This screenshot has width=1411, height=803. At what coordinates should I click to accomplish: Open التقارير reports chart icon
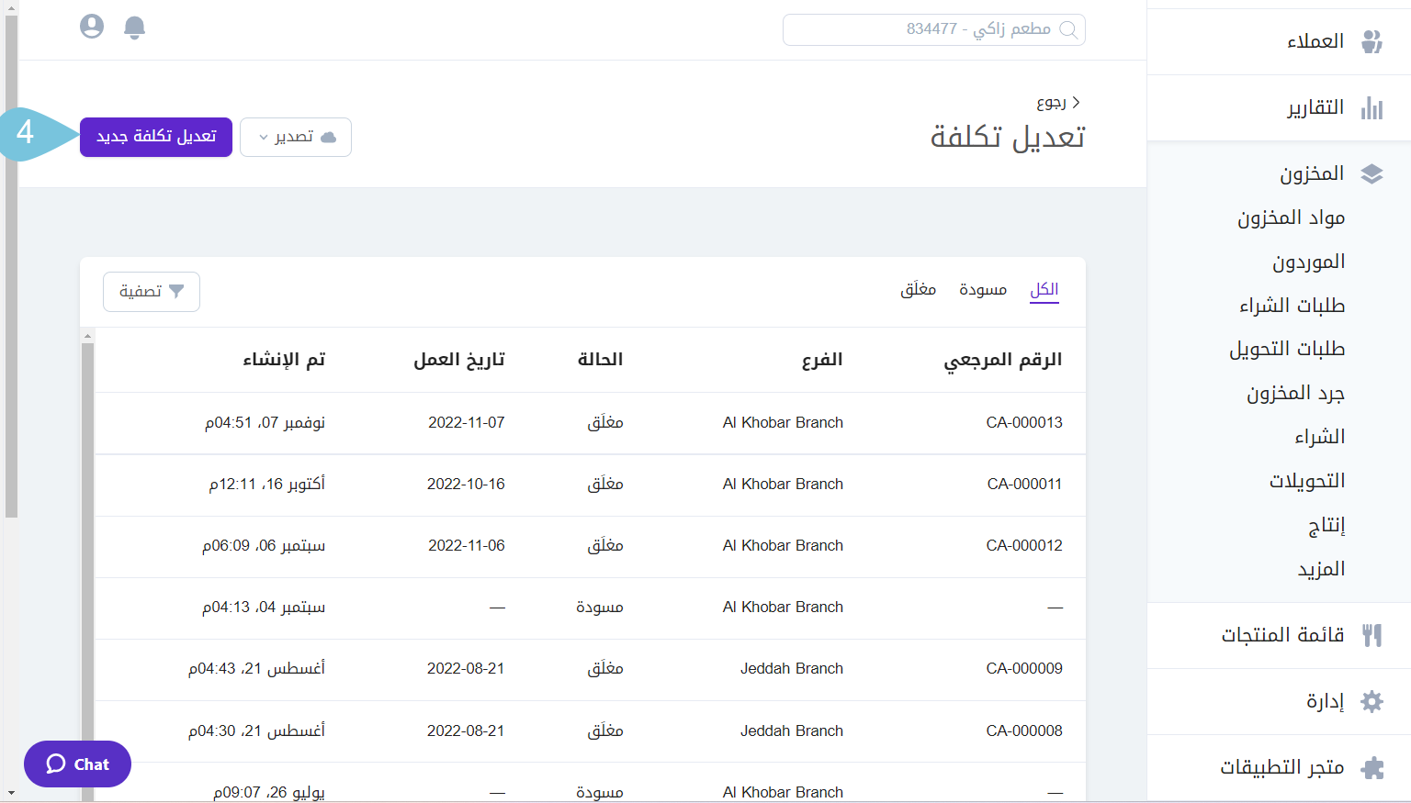pos(1371,108)
